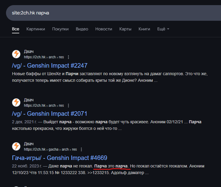Image resolution: width=221 pixels, height=187 pixels.
Task: Click the date '2 дек. 2021 г.' in the snippet
Action: pyautogui.click(x=24, y=122)
